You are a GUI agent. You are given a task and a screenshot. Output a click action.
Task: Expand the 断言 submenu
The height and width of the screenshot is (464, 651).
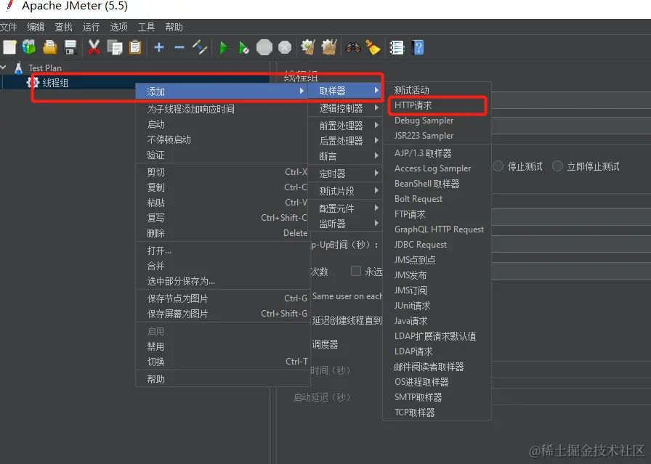[344, 156]
